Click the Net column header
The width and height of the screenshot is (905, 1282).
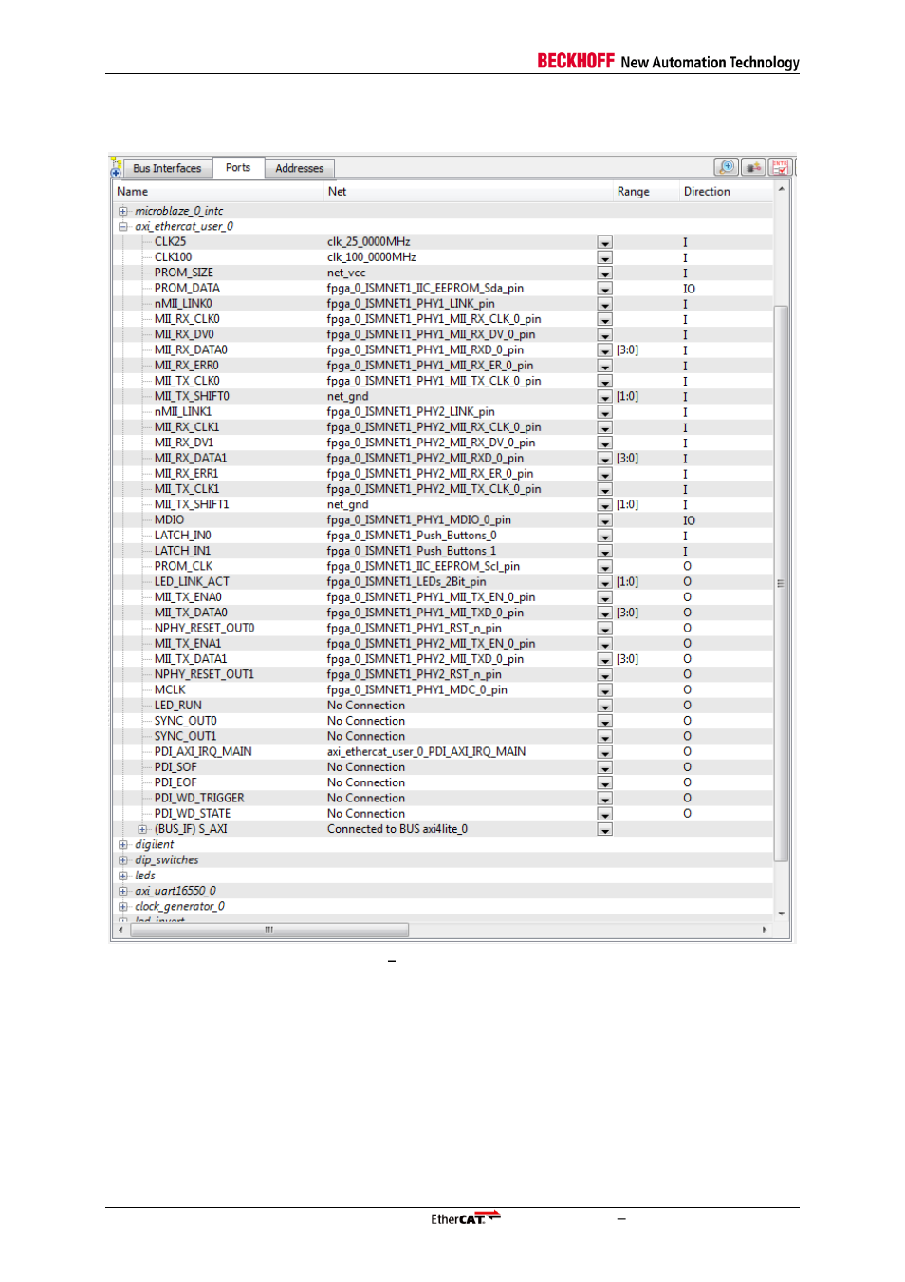(337, 191)
